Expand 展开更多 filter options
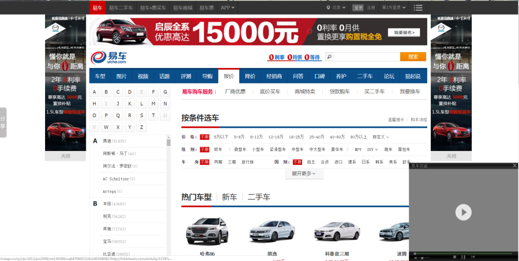Image resolution: width=519 pixels, height=261 pixels. (304, 174)
